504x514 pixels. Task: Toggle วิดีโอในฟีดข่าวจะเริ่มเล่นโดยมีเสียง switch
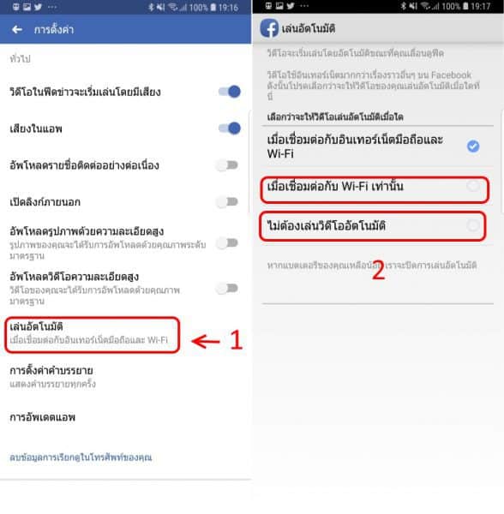tap(230, 92)
